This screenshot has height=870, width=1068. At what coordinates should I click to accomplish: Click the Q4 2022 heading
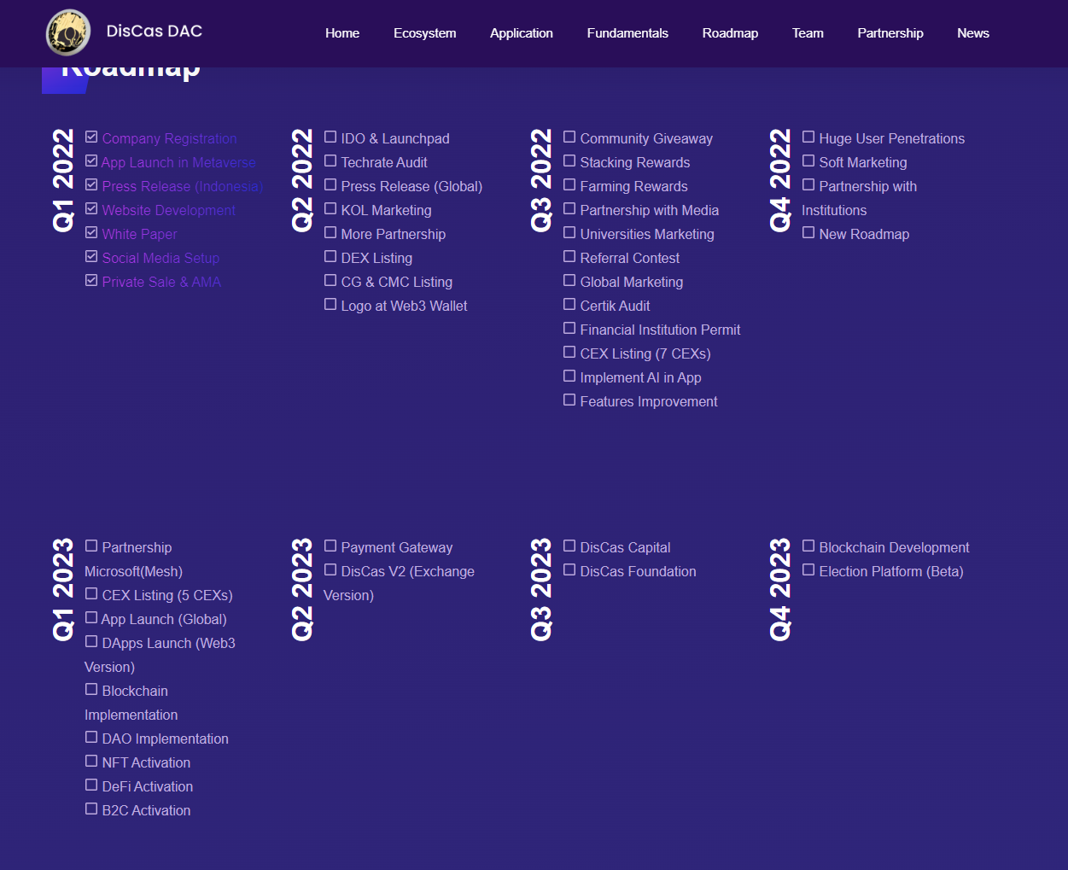coord(780,180)
